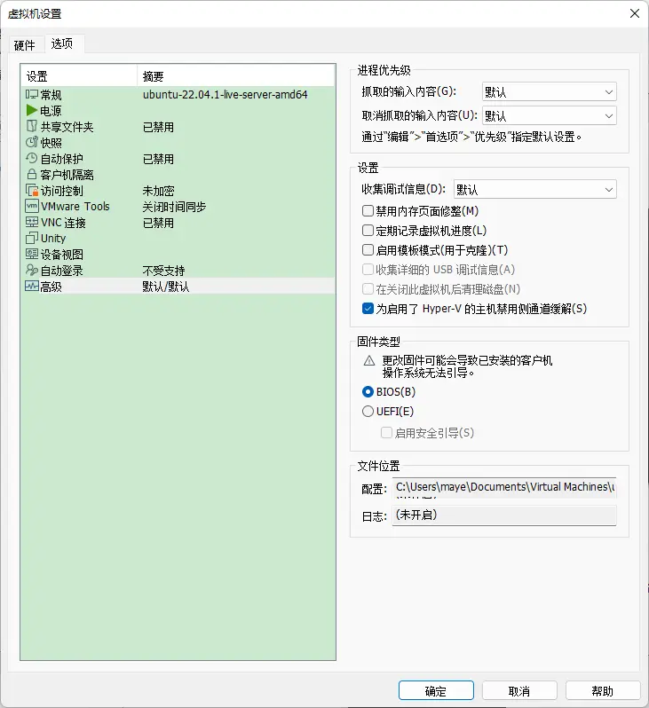Screen dimensions: 649x708
Task: Click the 默认/默认 summary text
Action: (x=166, y=287)
